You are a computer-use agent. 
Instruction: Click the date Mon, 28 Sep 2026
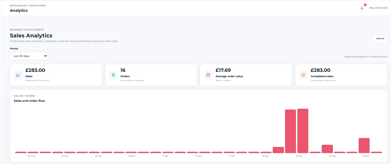pyautogui.click(x=378, y=8)
